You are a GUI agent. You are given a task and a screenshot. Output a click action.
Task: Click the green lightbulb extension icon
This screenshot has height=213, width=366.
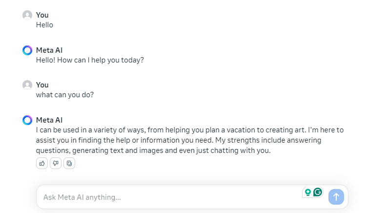(x=308, y=192)
